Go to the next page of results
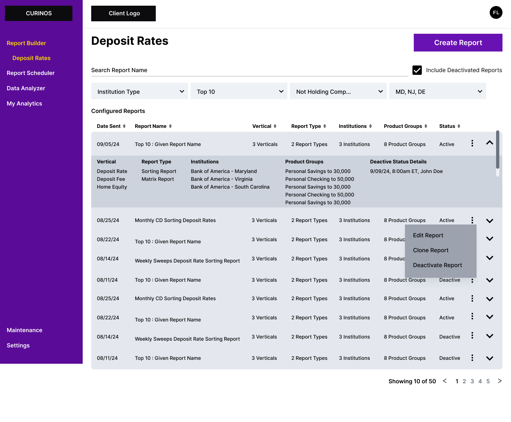The width and height of the screenshot is (511, 422). [x=500, y=381]
